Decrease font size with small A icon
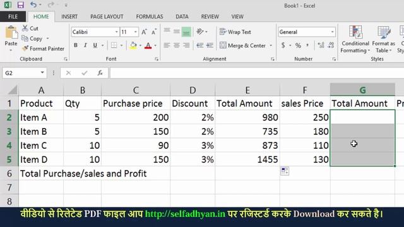Screen dimensions: 404x227 [x=154, y=32]
